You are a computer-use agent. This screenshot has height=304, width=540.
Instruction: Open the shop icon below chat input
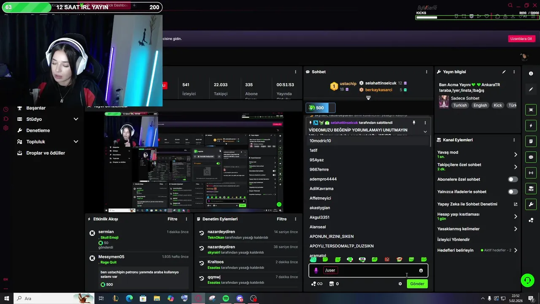331,284
